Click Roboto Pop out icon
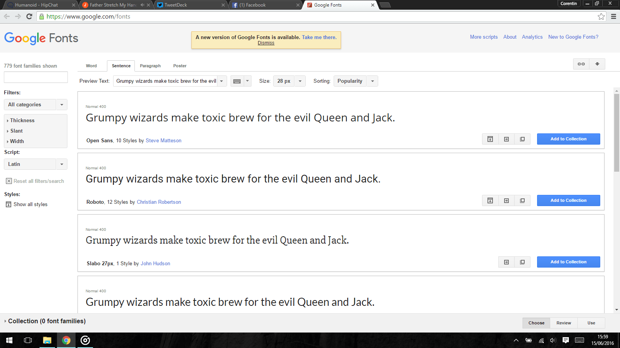This screenshot has height=348, width=620. [522, 201]
